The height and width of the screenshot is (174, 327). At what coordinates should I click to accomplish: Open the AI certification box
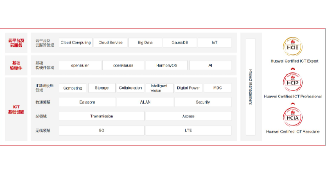[x=210, y=65]
